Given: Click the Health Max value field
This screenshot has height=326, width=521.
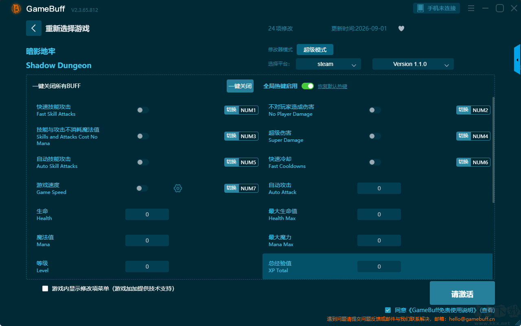Looking at the screenshot, I should click(x=379, y=214).
